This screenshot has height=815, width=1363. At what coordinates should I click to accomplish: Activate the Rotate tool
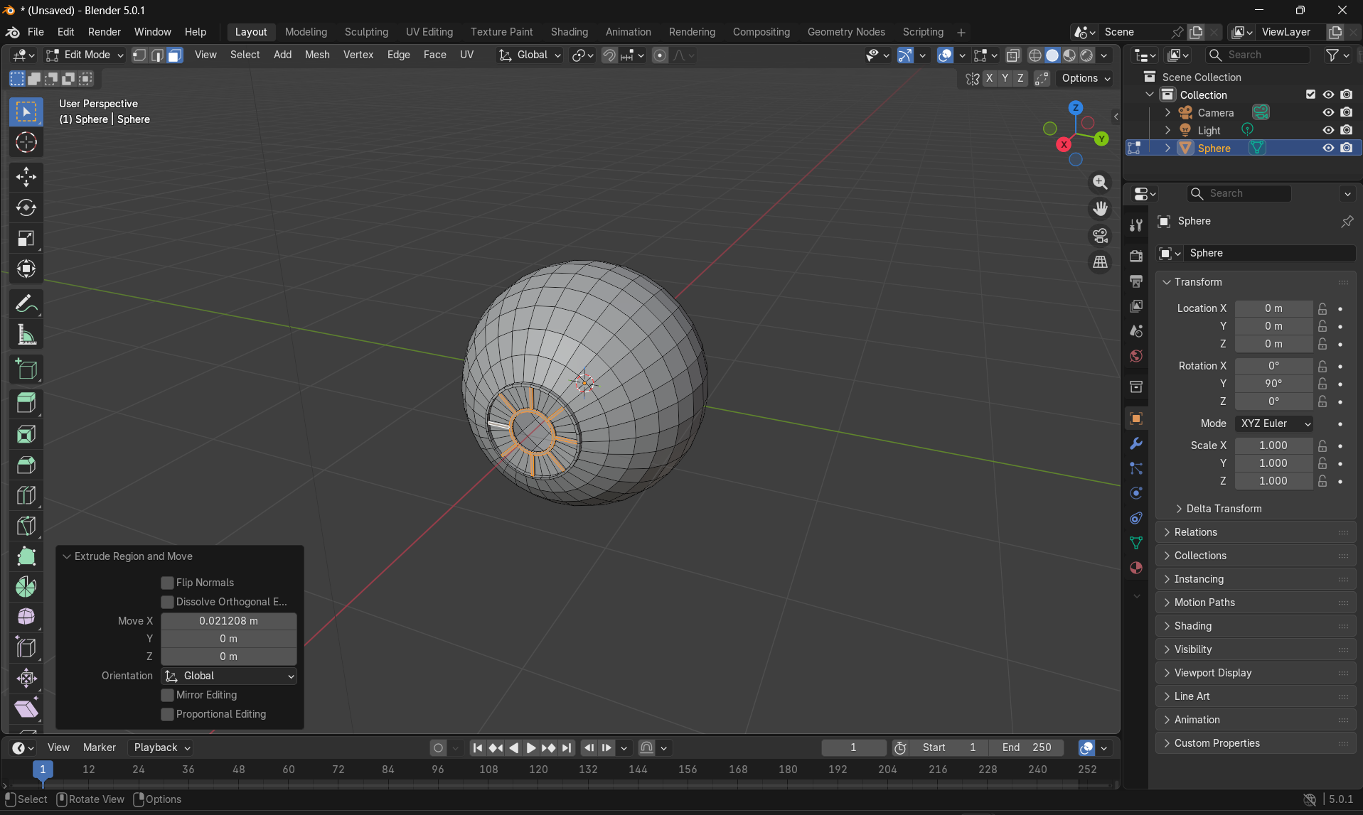(x=26, y=207)
